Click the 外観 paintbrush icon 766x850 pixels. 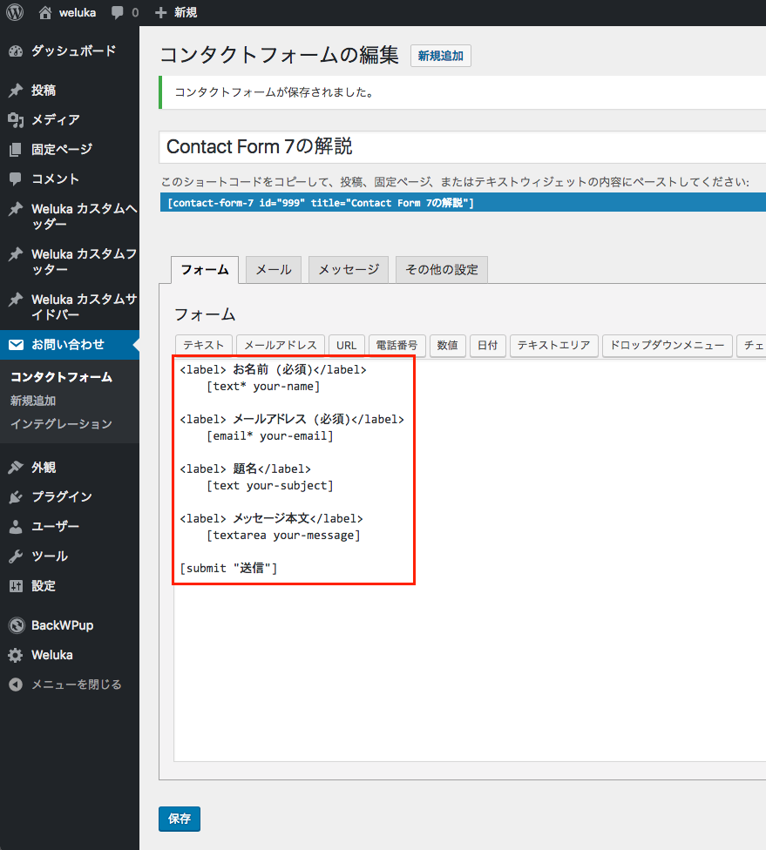pos(16,468)
